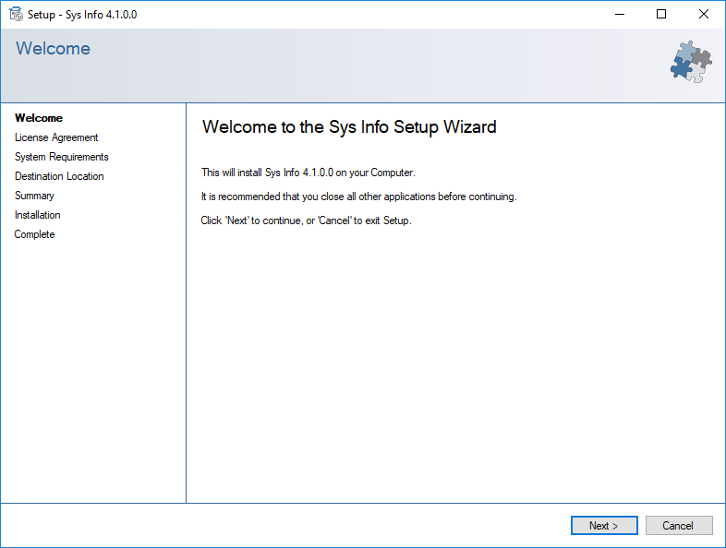
Task: Select Installation step in sidebar
Action: pos(38,215)
